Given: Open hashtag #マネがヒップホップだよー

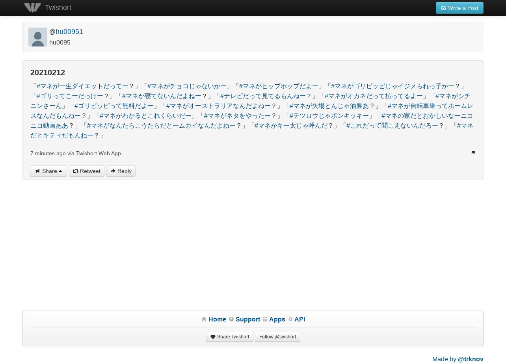Looking at the screenshot, I should [x=279, y=86].
